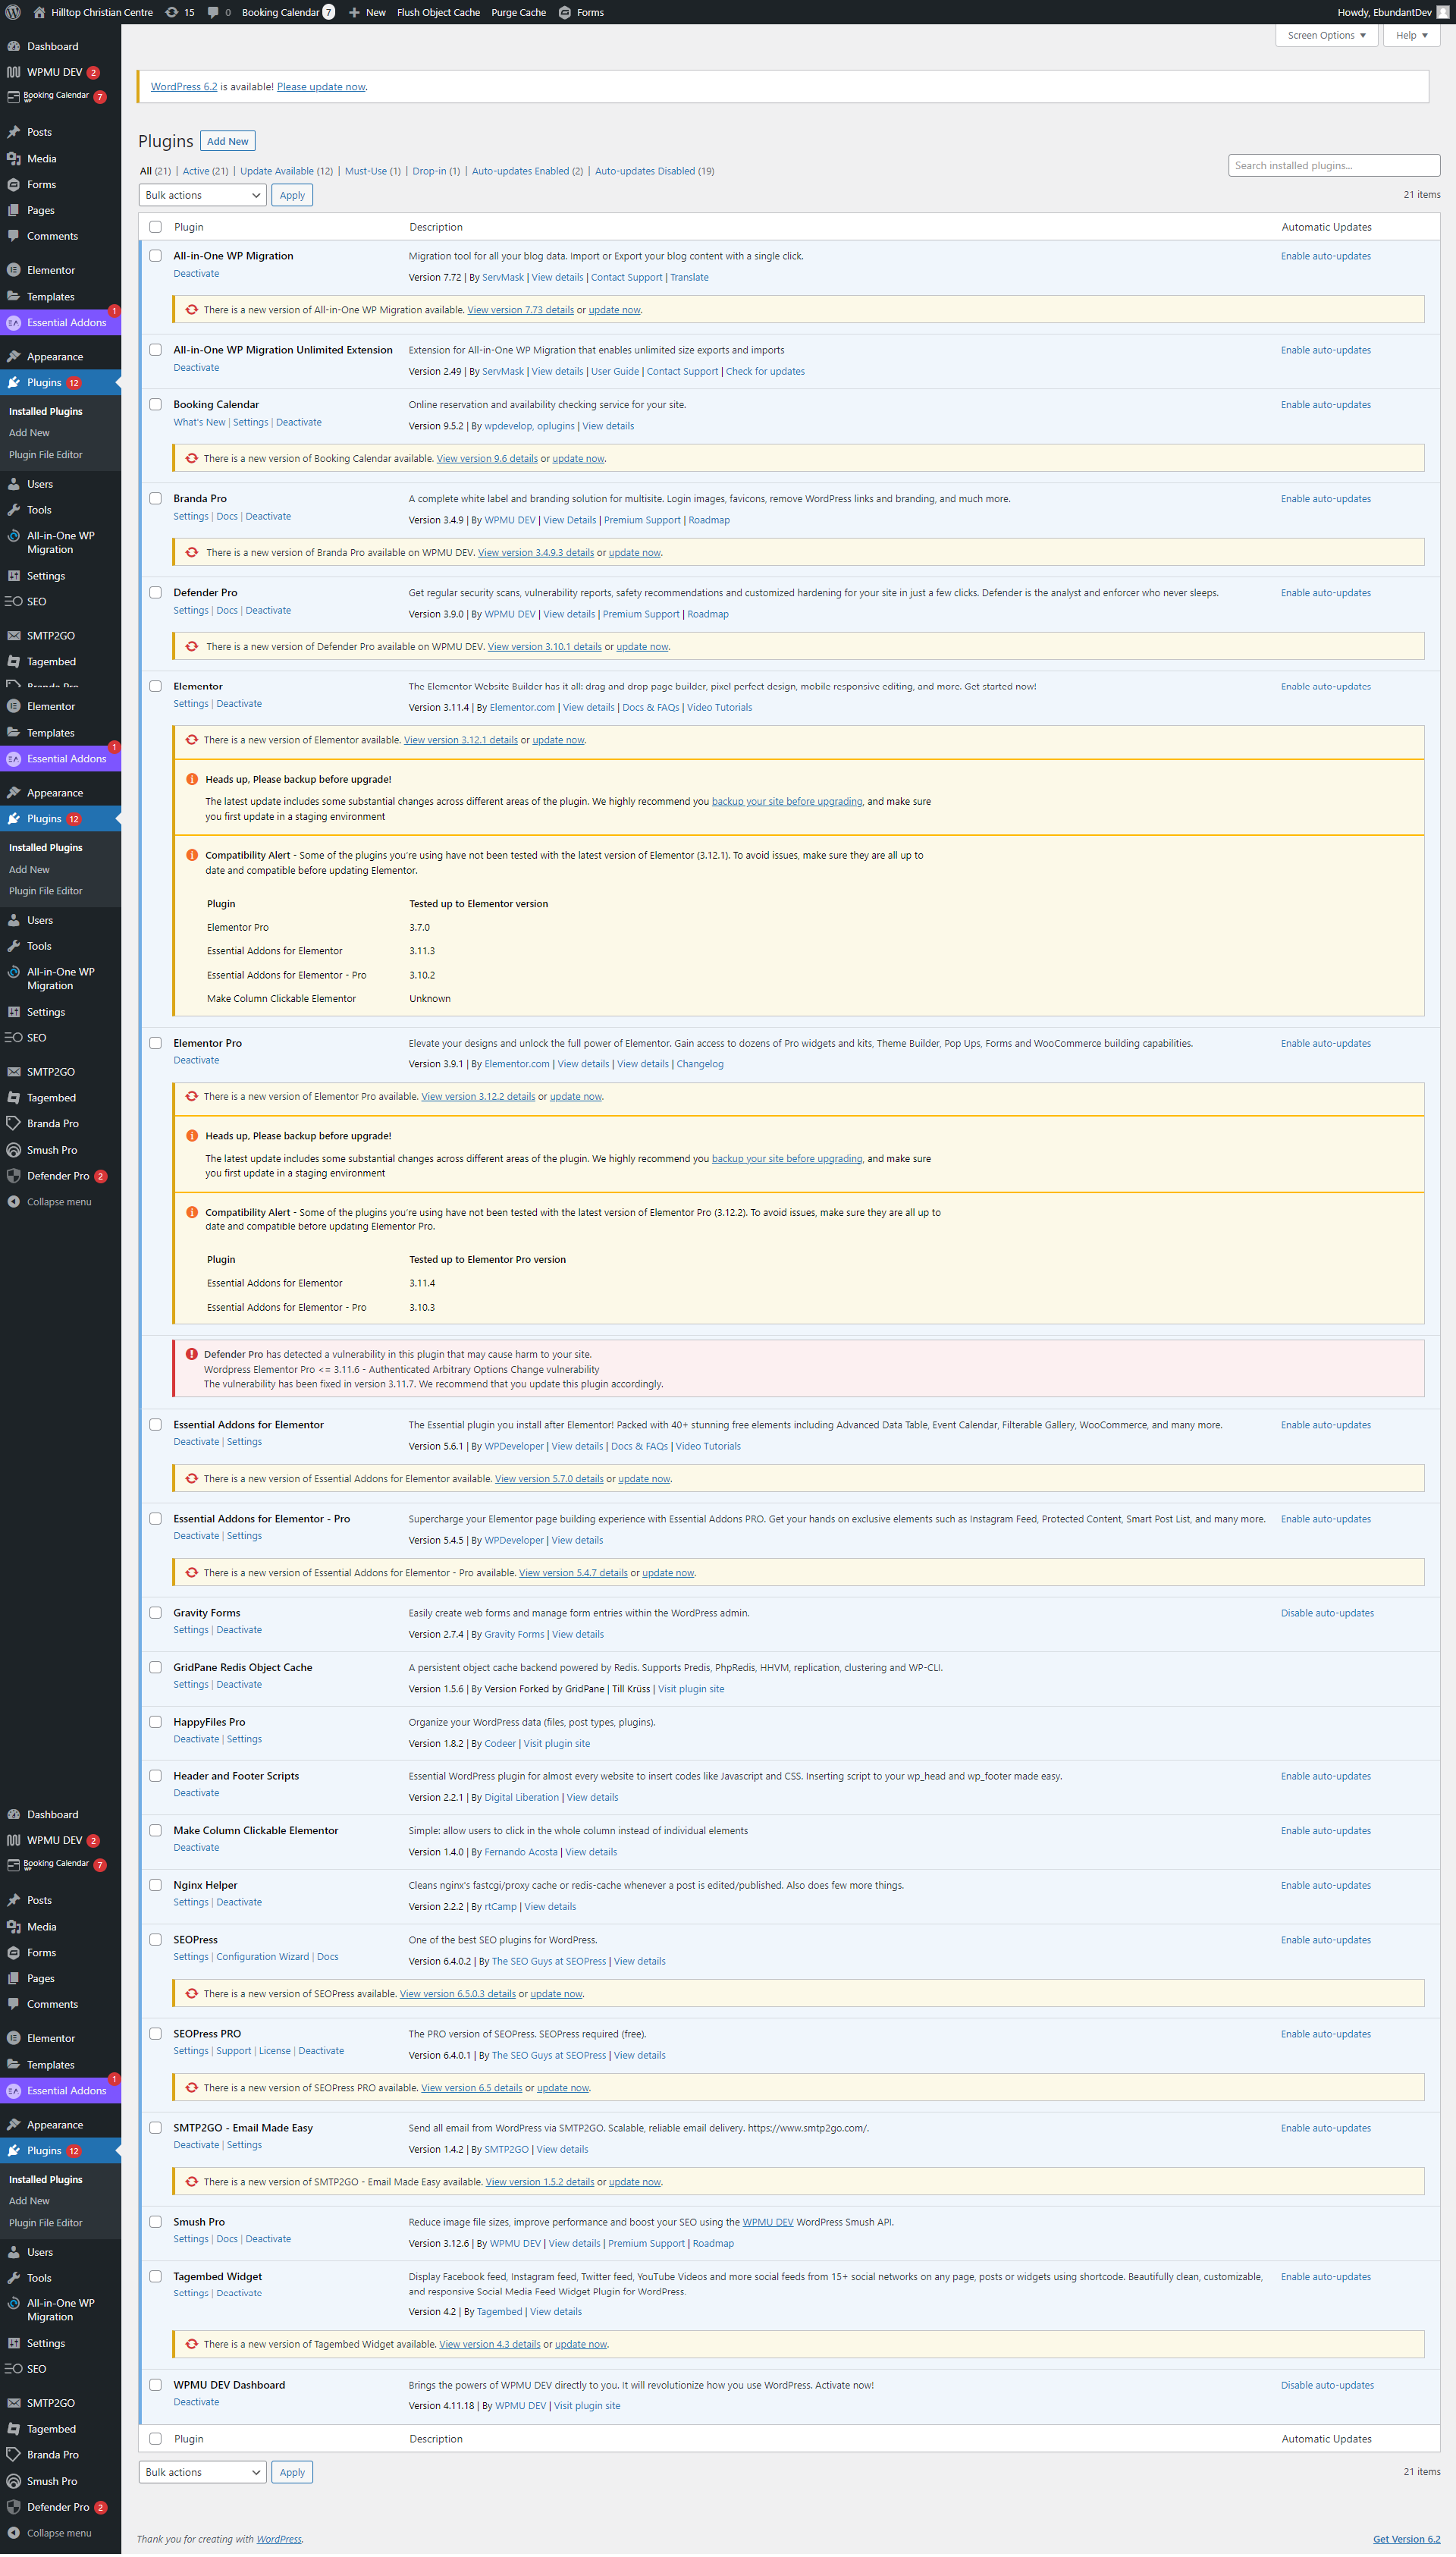Click the user avatar next to Howdy
The width and height of the screenshot is (1456, 2557).
coord(1442,12)
